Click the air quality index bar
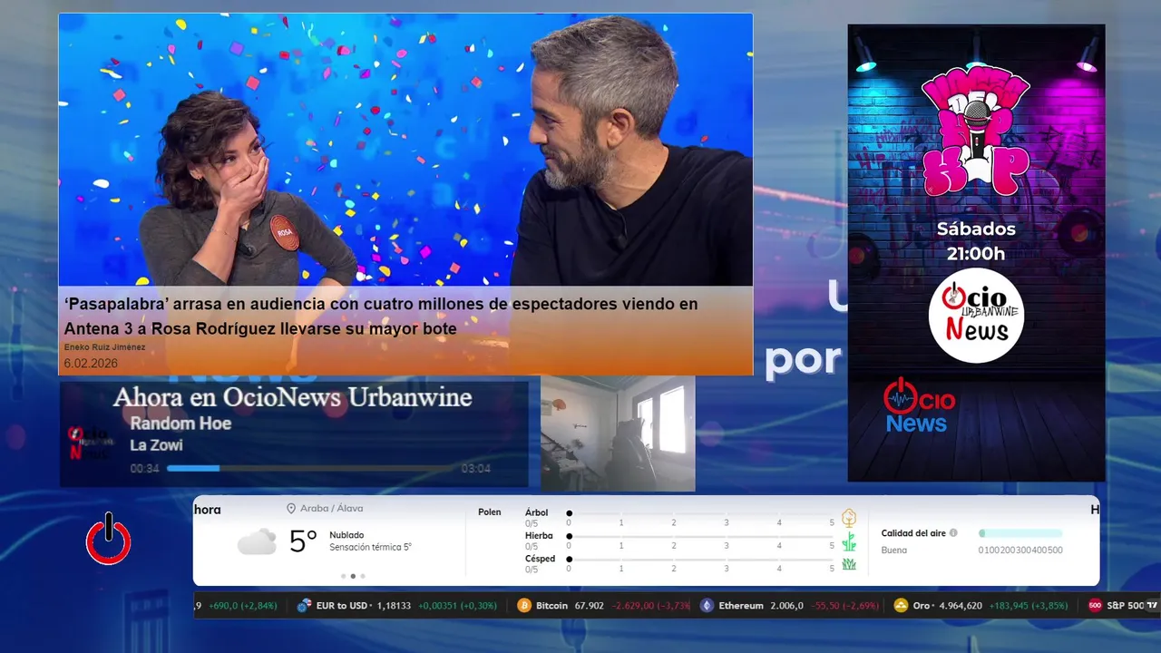Screen dimensions: 1161x653 pos(1020,533)
